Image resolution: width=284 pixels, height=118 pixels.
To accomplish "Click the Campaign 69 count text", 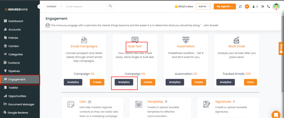I will (x=135, y=74).
